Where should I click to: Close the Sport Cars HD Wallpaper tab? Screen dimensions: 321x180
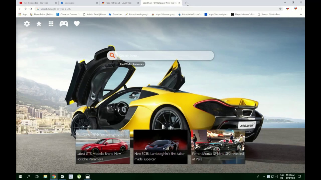click(x=179, y=3)
